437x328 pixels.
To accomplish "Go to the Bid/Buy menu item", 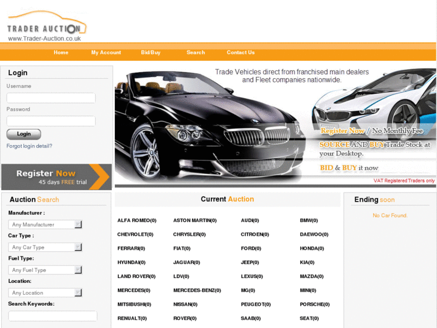I will click(151, 52).
